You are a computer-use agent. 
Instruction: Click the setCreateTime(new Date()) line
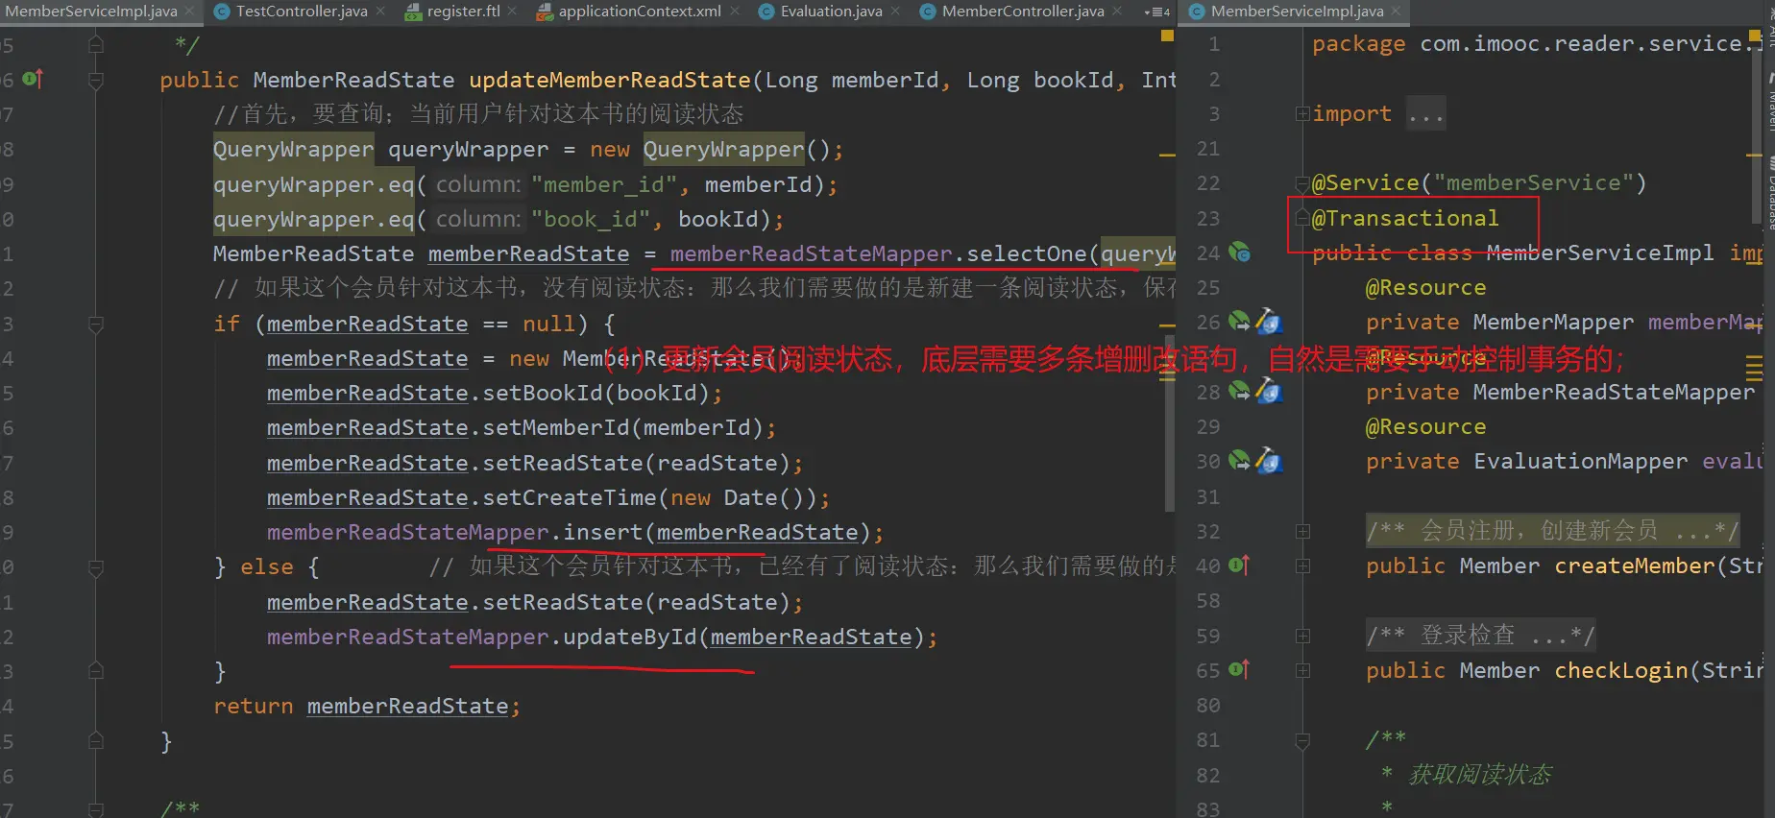[548, 497]
